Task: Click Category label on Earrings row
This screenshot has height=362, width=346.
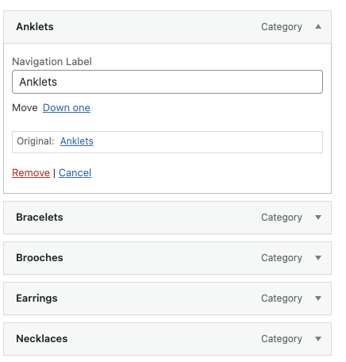Action: [x=282, y=298]
